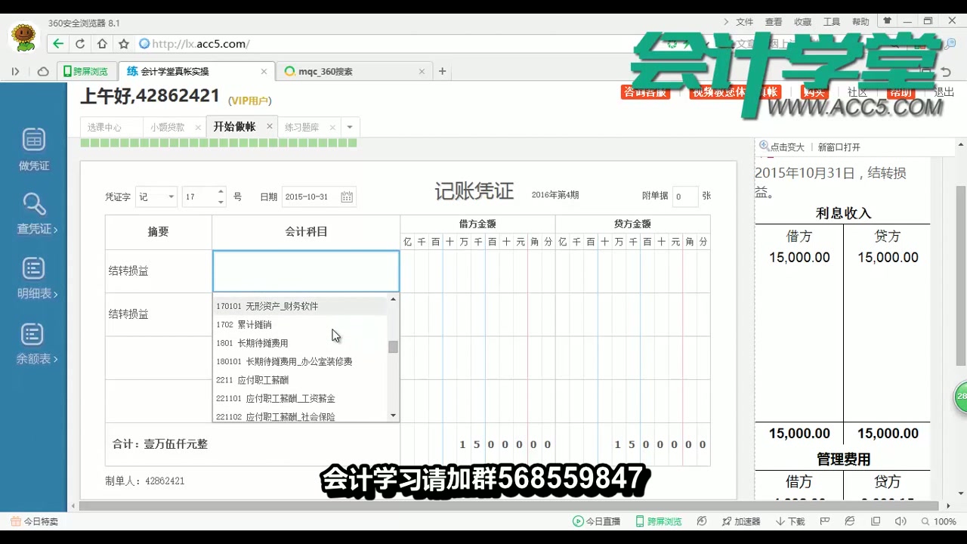Open the 凭证字 记 dropdown
967x544 pixels.
[x=156, y=196]
